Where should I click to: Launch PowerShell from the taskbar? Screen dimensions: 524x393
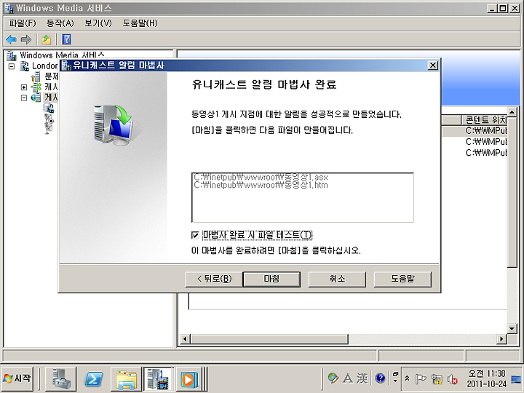click(x=94, y=378)
